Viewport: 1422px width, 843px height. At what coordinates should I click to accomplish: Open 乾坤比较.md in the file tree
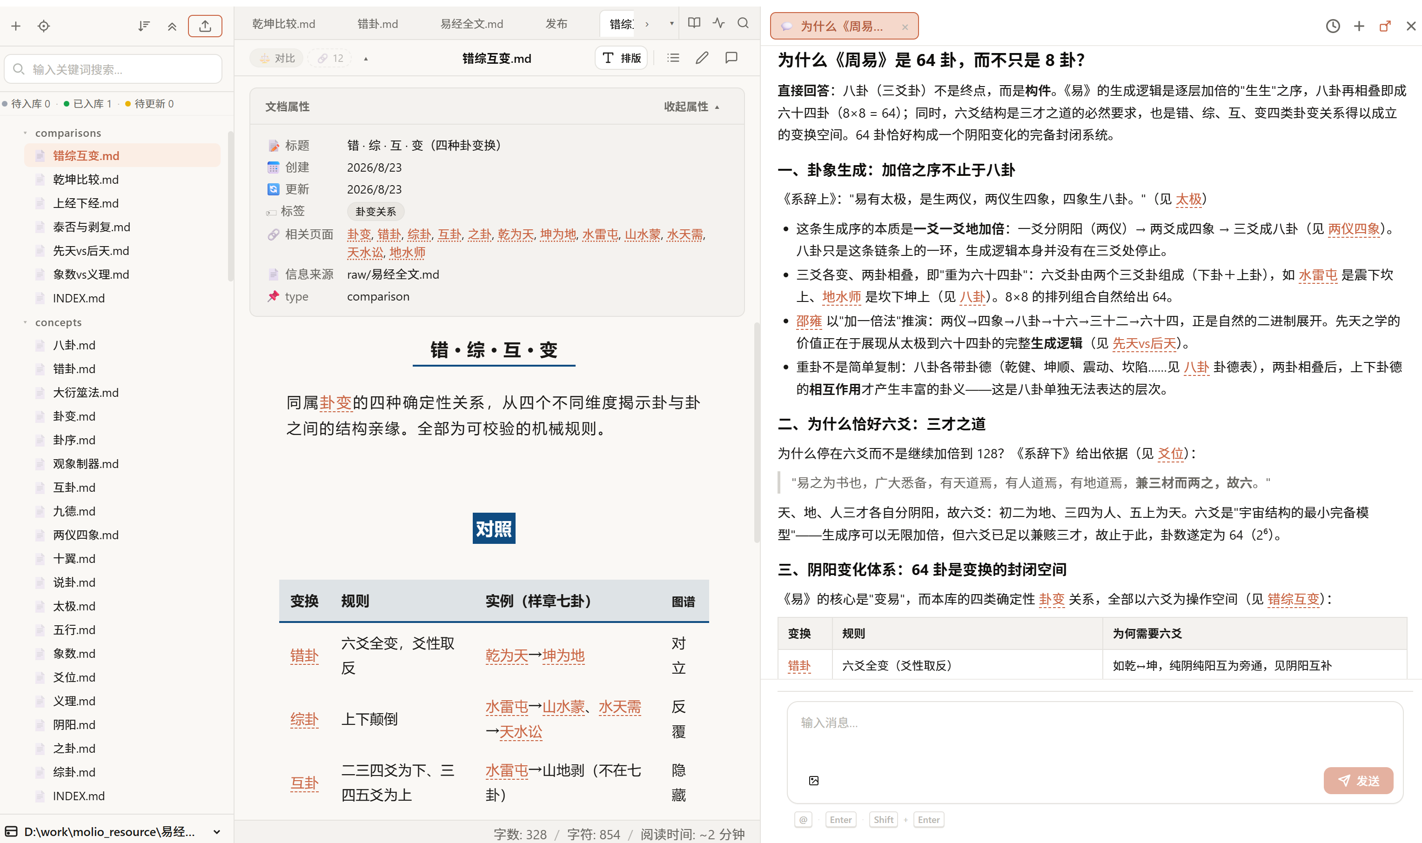click(86, 180)
